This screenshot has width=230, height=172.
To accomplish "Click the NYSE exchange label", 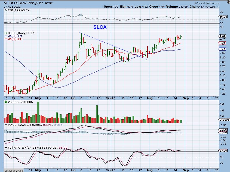I will [x=49, y=3].
